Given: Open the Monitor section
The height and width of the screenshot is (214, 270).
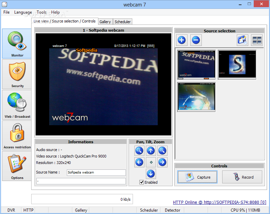Looking at the screenshot, I should click(17, 44).
